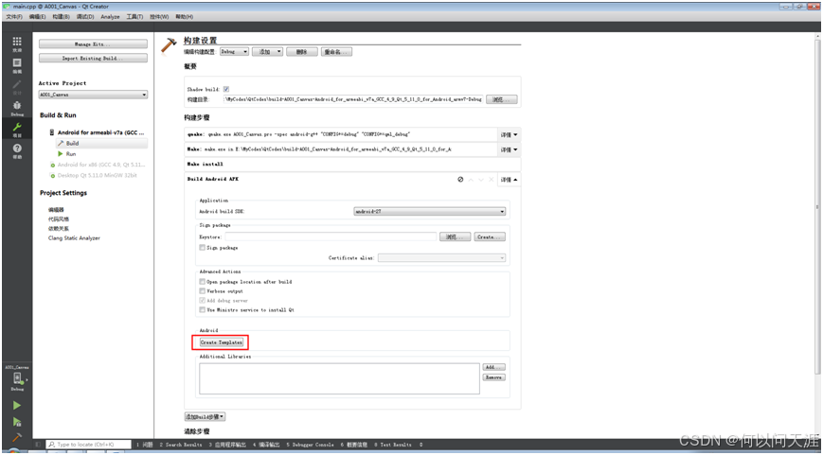
Task: Open the 添加 configuration dropdown button
Action: click(268, 52)
